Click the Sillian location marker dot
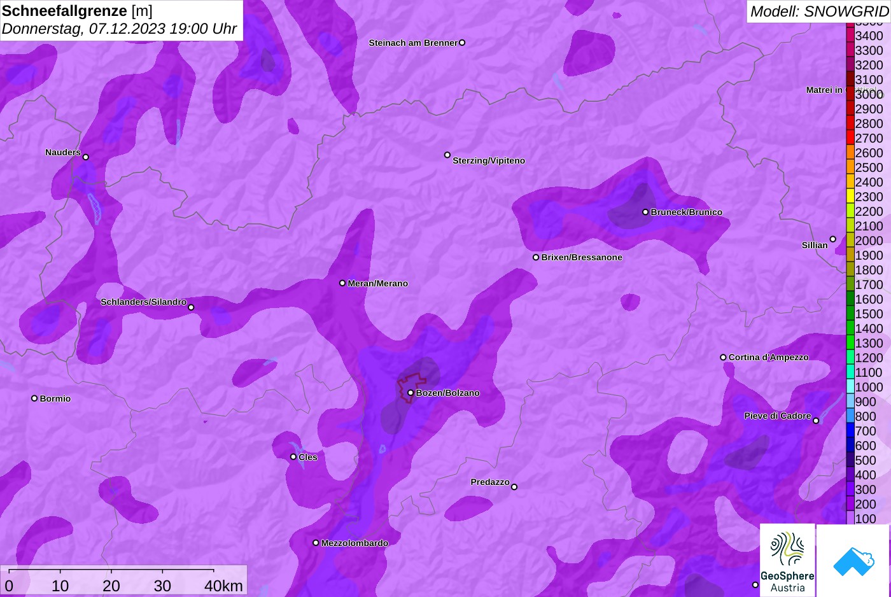The width and height of the screenshot is (891, 597). pyautogui.click(x=833, y=239)
